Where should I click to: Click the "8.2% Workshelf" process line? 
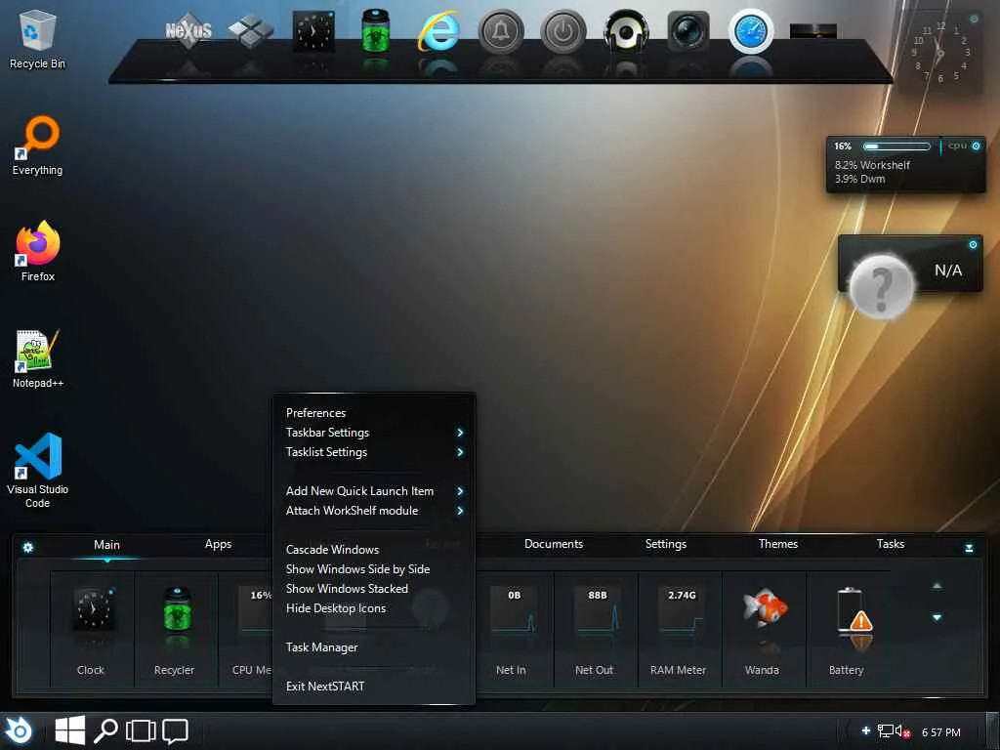click(872, 165)
